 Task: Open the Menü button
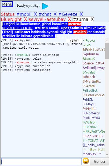[7, 4]
